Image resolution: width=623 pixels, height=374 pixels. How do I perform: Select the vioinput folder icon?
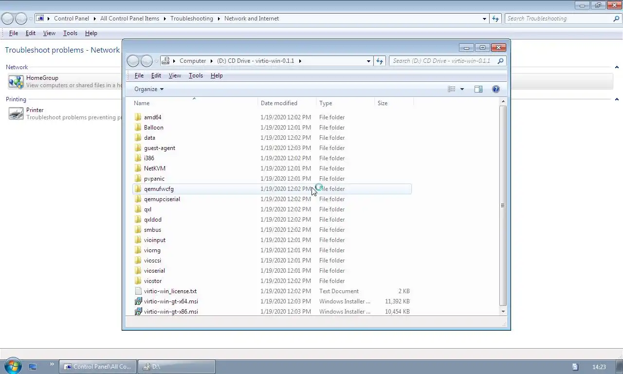138,240
